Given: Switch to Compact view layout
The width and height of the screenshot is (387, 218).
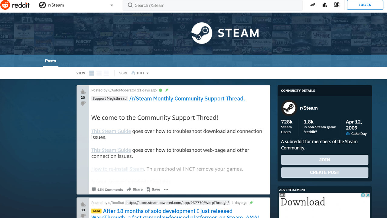Looking at the screenshot, I should [x=106, y=73].
